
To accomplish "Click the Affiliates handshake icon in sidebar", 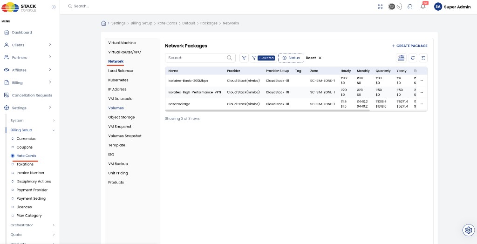I will 7,70.
